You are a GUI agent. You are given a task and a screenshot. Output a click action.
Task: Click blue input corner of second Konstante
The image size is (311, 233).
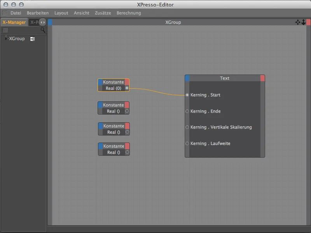(x=100, y=105)
